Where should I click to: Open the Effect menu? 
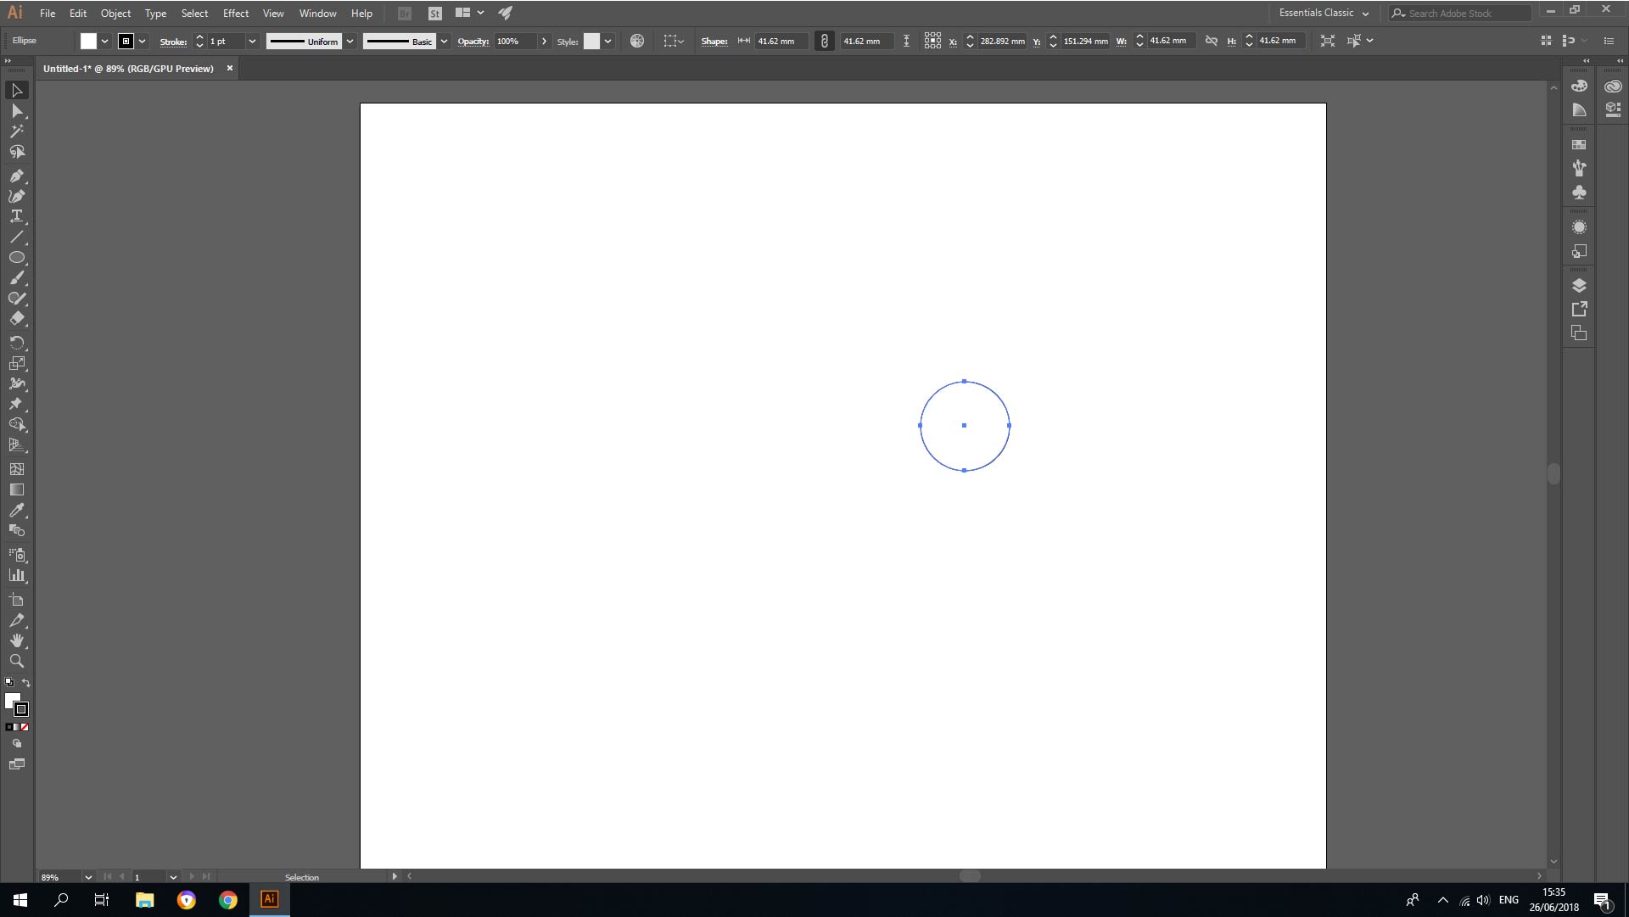[x=235, y=13]
